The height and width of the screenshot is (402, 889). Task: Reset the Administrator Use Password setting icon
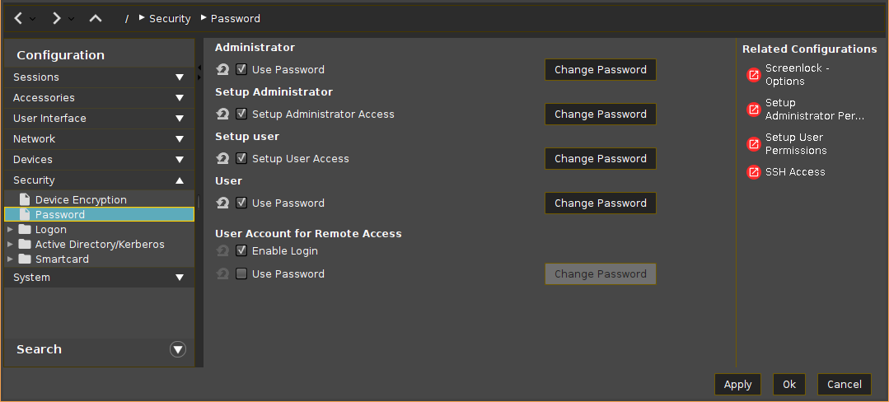coord(222,70)
